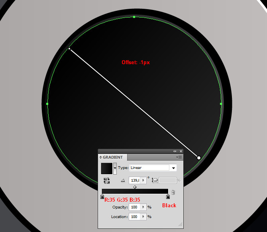
Task: Click the right anchor point of circle
Action: [x=221, y=104]
